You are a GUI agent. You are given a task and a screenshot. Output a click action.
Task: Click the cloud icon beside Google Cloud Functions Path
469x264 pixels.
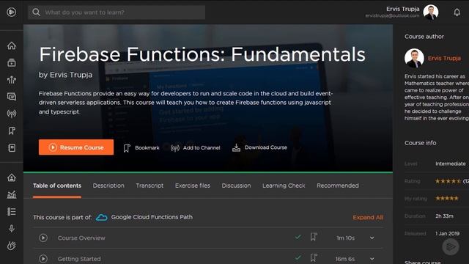(x=102, y=217)
